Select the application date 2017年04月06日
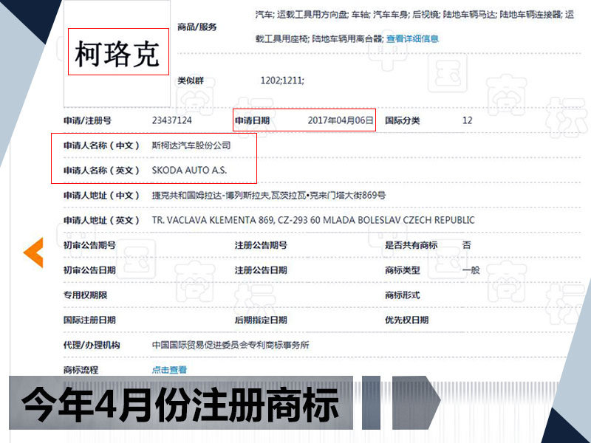This screenshot has height=443, width=591. (341, 120)
